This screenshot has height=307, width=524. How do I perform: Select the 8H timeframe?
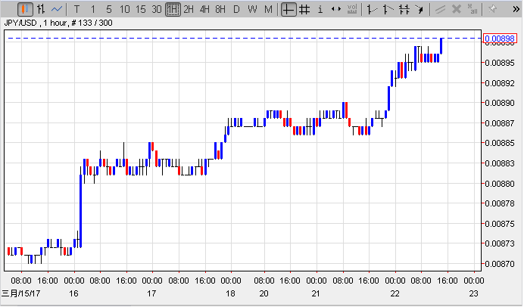coord(220,9)
